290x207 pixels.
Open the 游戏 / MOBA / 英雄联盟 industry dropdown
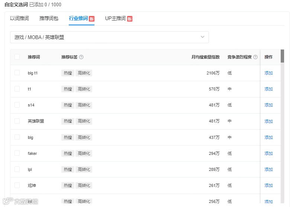click(x=109, y=37)
